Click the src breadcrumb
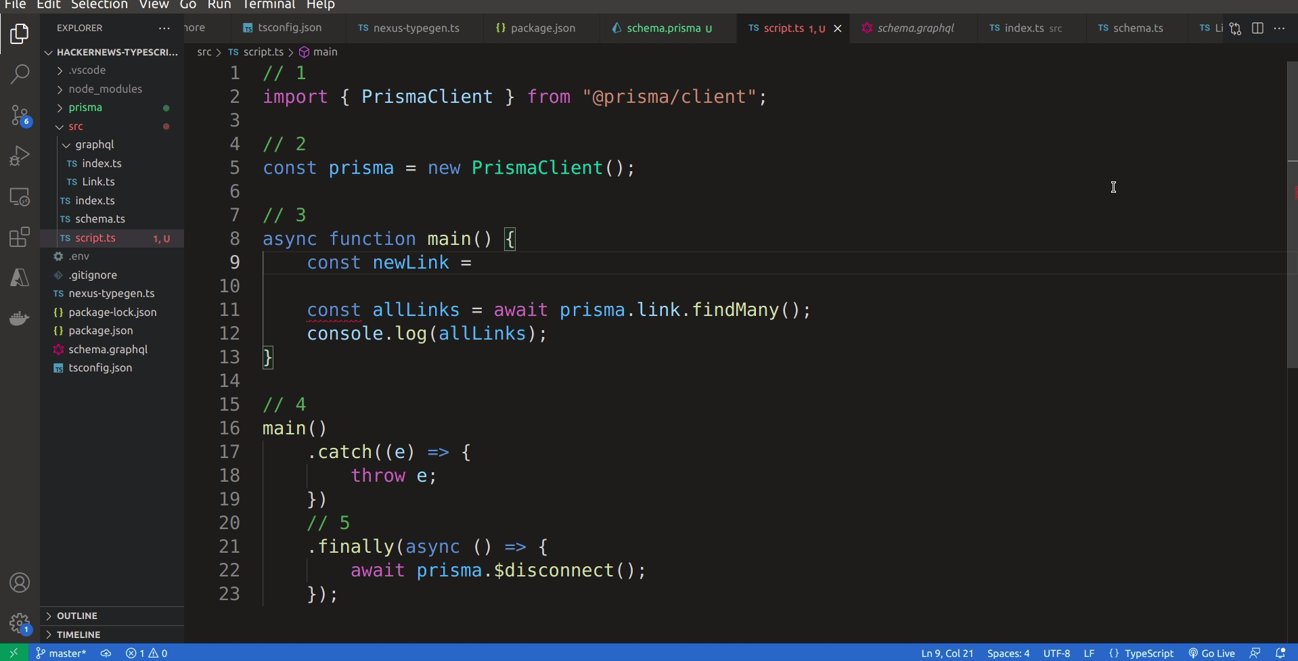 click(204, 52)
